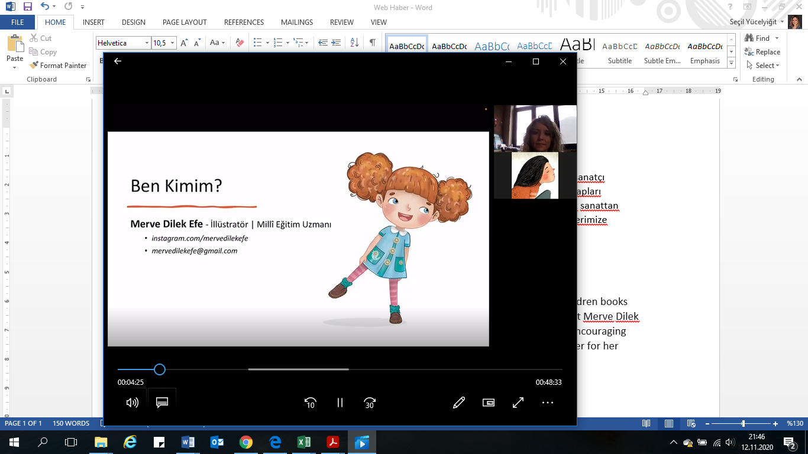Skip forward 30 seconds in video

pyautogui.click(x=370, y=403)
